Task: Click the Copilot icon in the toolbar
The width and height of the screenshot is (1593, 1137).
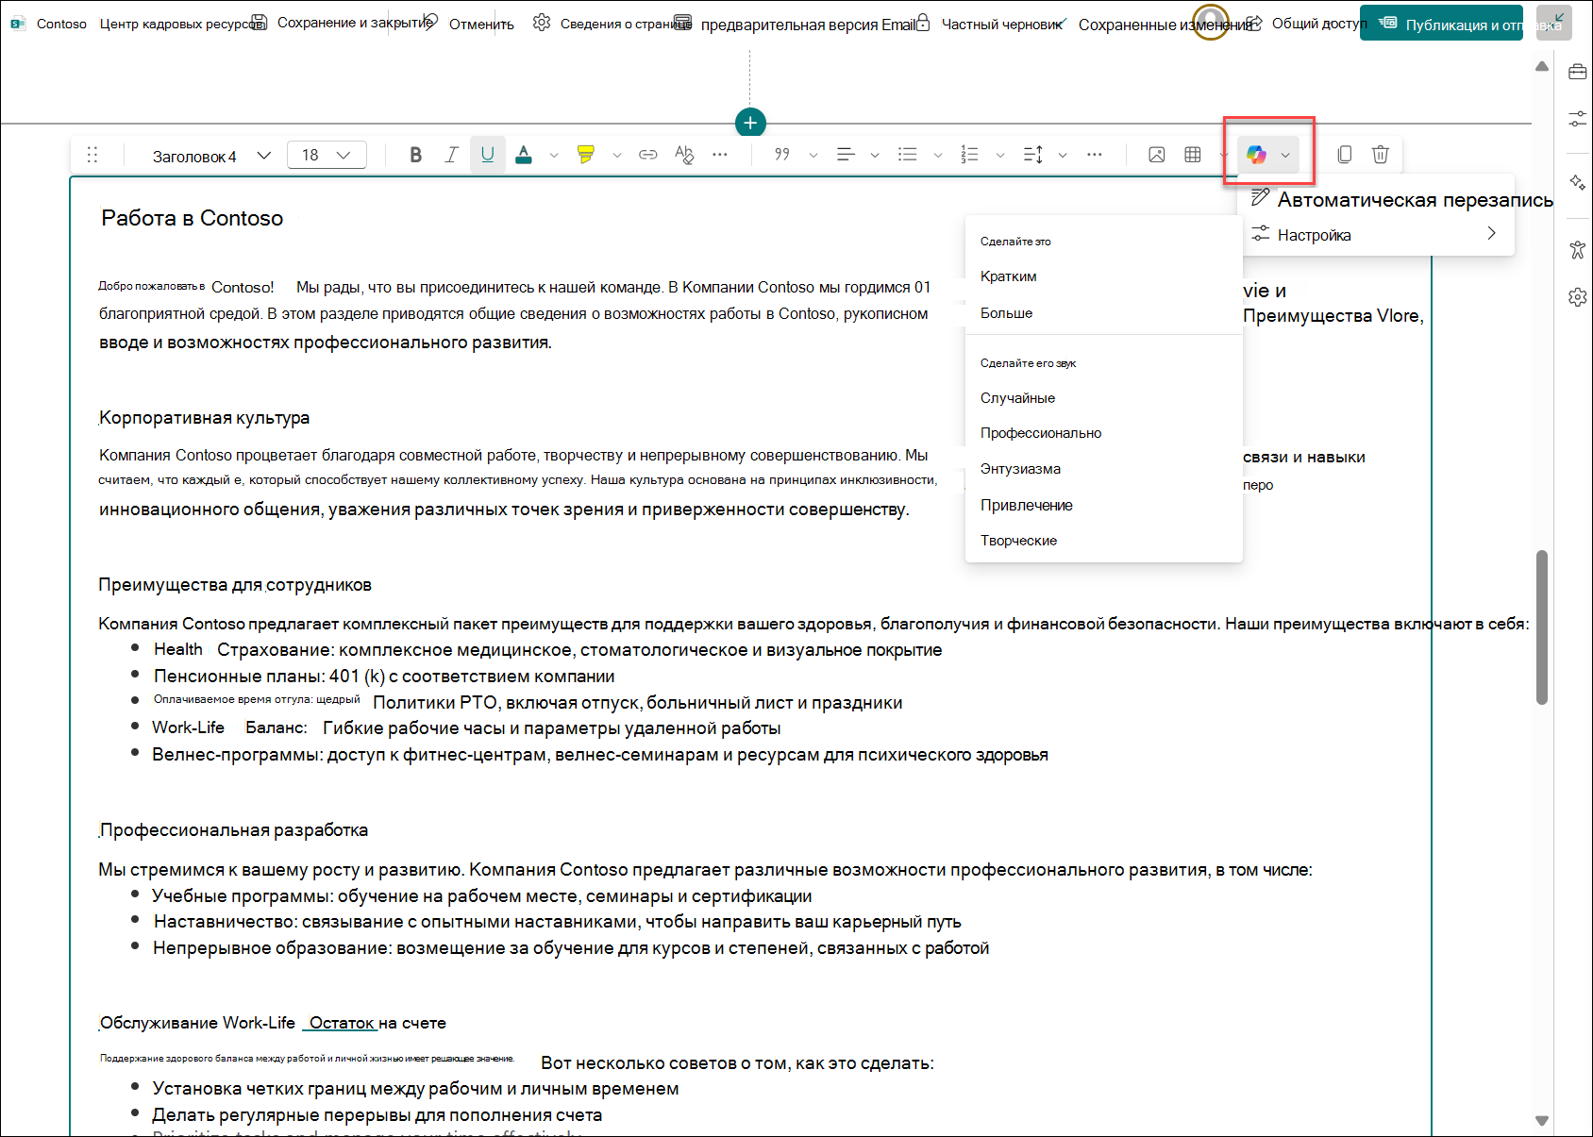Action: point(1256,155)
